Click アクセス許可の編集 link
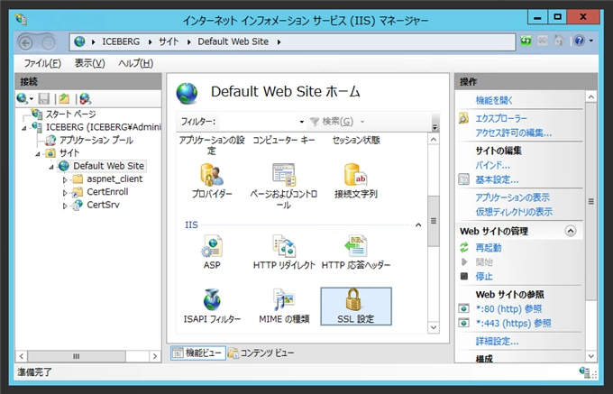This screenshot has width=613, height=394. (x=513, y=133)
